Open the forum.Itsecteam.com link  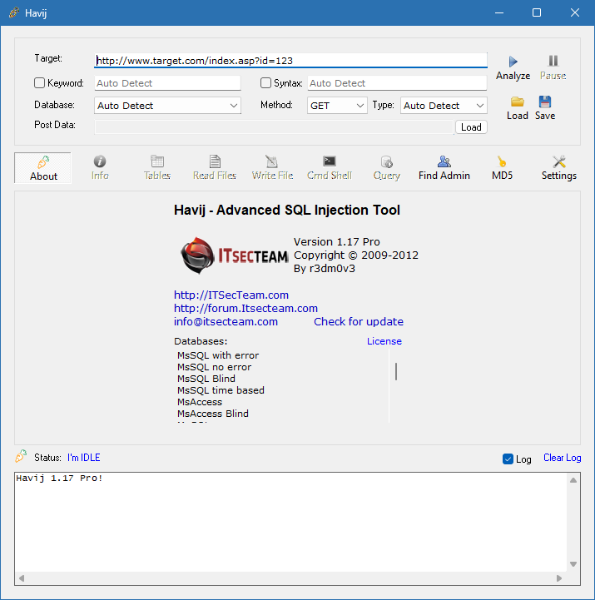click(245, 309)
